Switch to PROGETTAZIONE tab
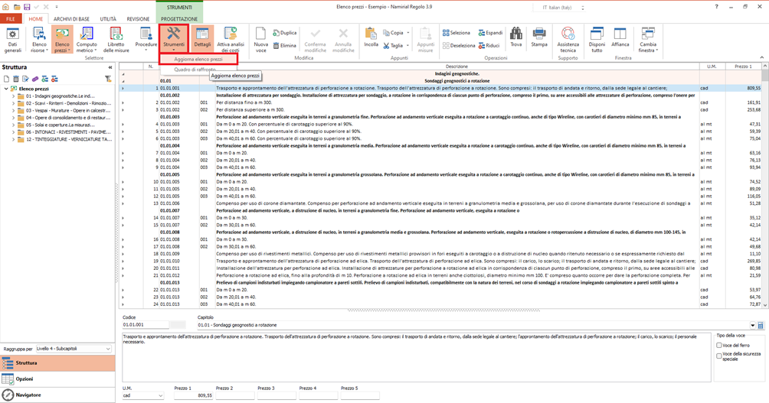769x403 pixels. [x=179, y=19]
